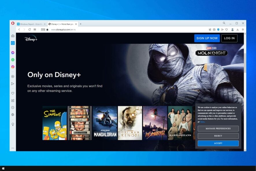Screen dimensions: 256x171
Task: Go forward to next page
Action: coord(24,30)
